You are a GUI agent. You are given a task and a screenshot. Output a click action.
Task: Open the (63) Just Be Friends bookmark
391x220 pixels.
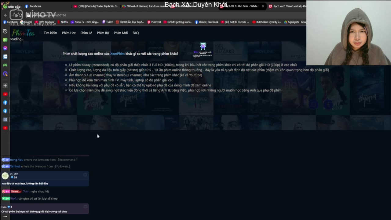pyautogui.click(x=235, y=22)
